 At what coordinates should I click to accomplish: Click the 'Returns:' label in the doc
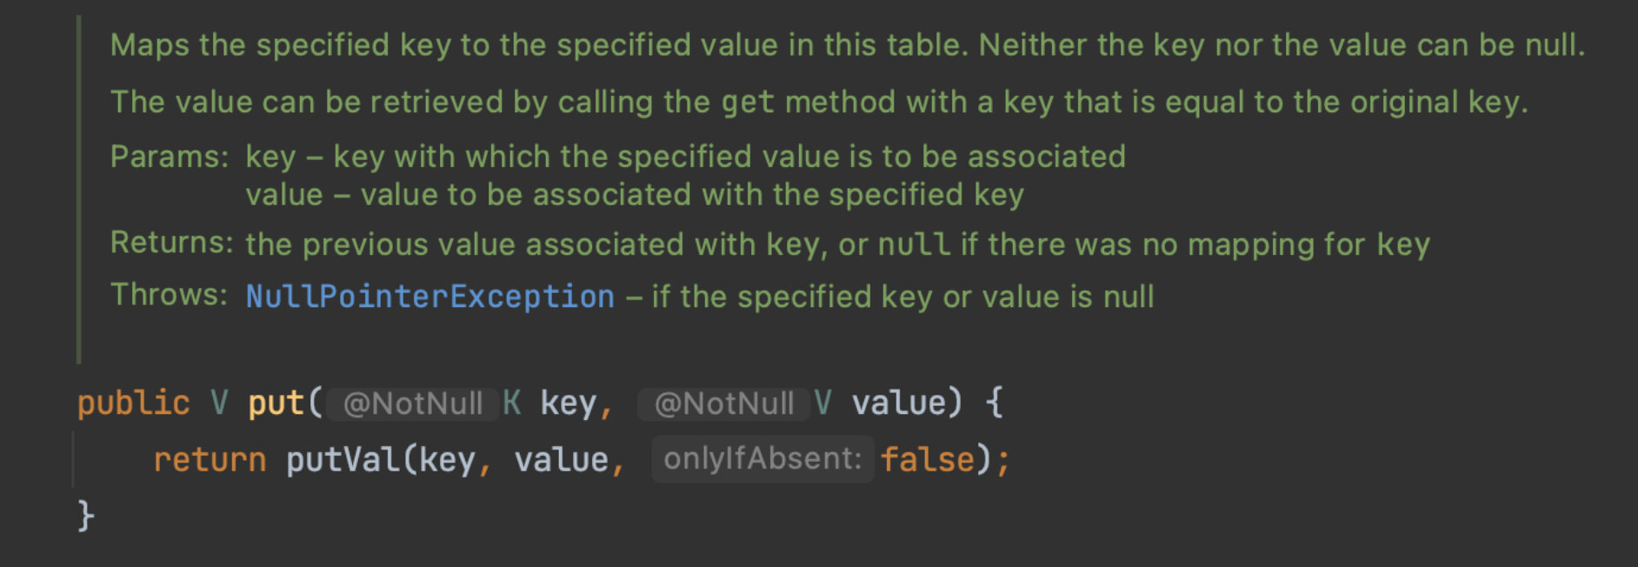pyautogui.click(x=171, y=243)
